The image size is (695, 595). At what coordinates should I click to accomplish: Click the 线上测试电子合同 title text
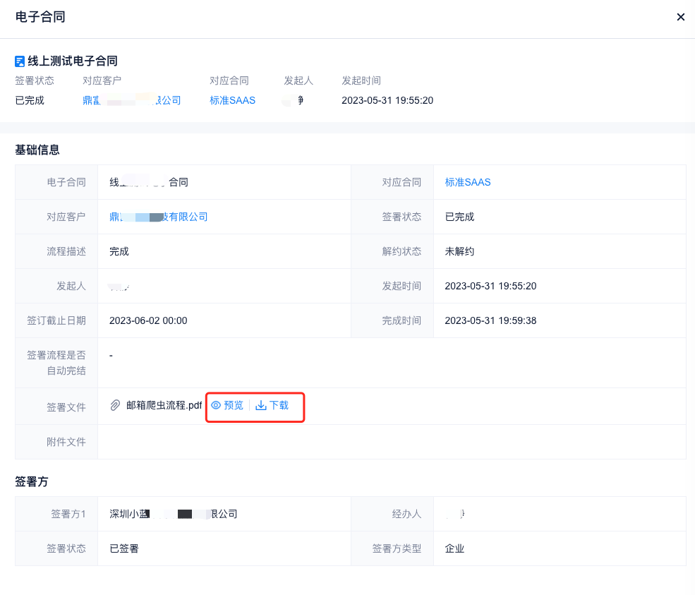tap(72, 61)
